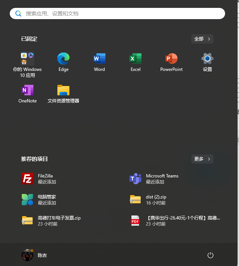Click the Excel label under pinned apps
239x266 pixels.
(x=135, y=69)
